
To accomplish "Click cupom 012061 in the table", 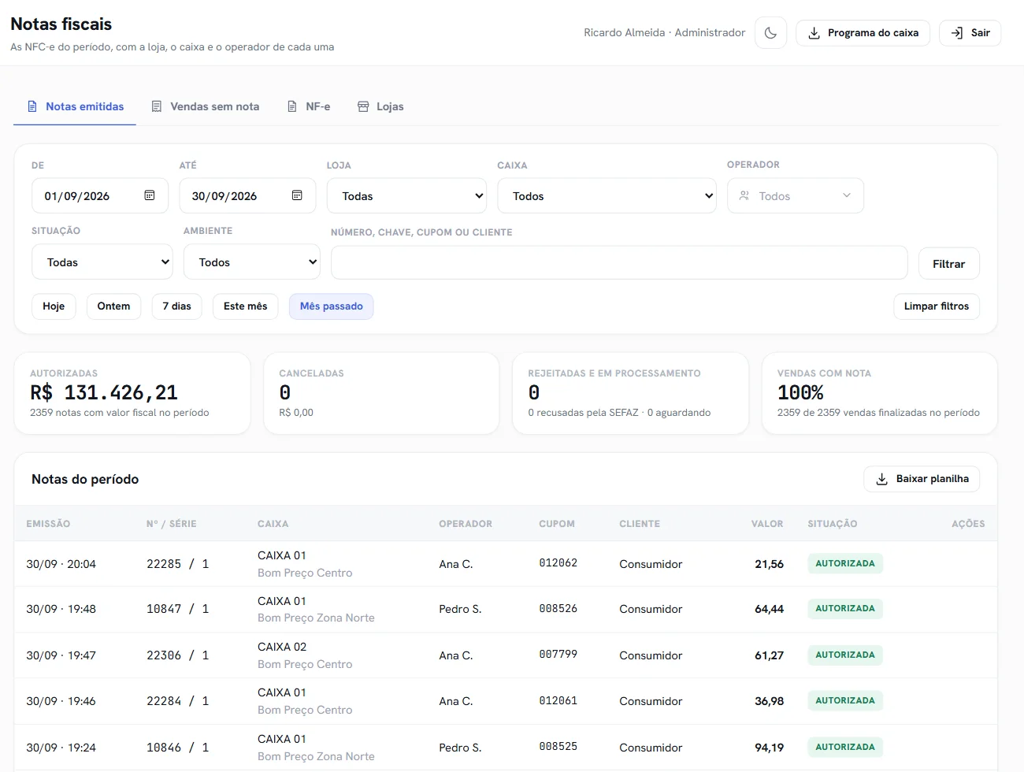I will [x=558, y=701].
